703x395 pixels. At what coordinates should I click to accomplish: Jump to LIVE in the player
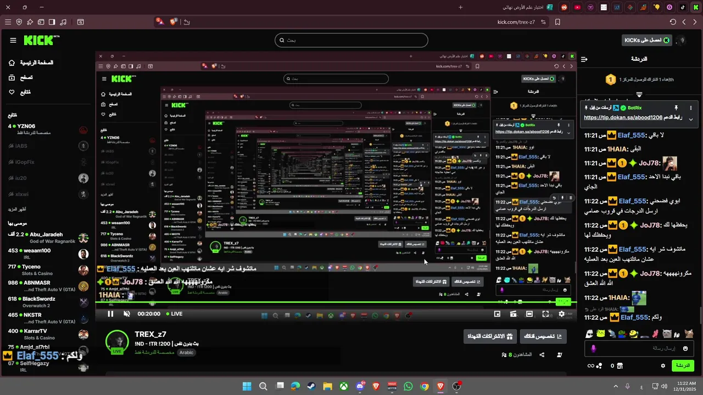click(x=174, y=314)
